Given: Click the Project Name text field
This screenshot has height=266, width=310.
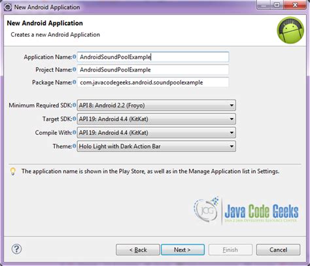Looking at the screenshot, I should (x=153, y=69).
